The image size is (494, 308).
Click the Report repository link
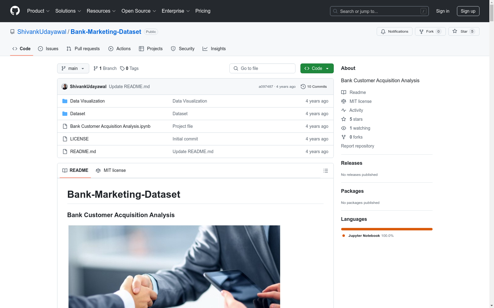pyautogui.click(x=358, y=146)
